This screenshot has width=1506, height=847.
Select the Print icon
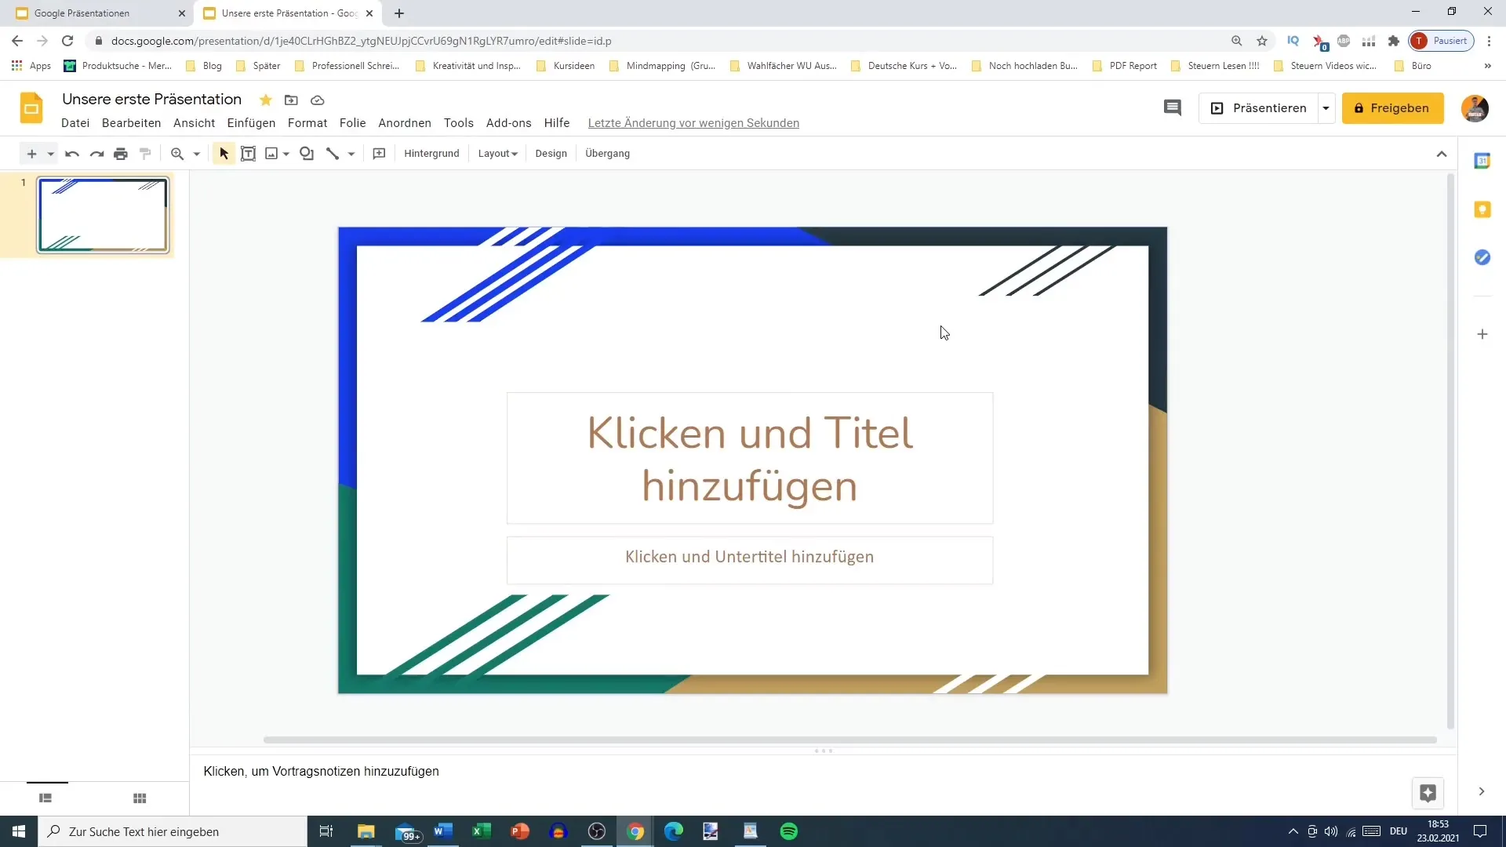coord(121,153)
